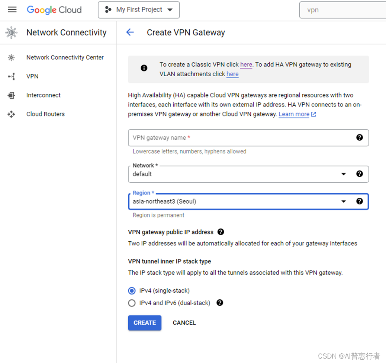Viewport: 386px width, 363px height.
Task: Open the Learn more link
Action: pos(294,114)
